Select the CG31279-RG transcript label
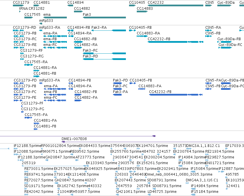Image resolution: width=244 pixels, height=196 pixels. (x=32, y=56)
